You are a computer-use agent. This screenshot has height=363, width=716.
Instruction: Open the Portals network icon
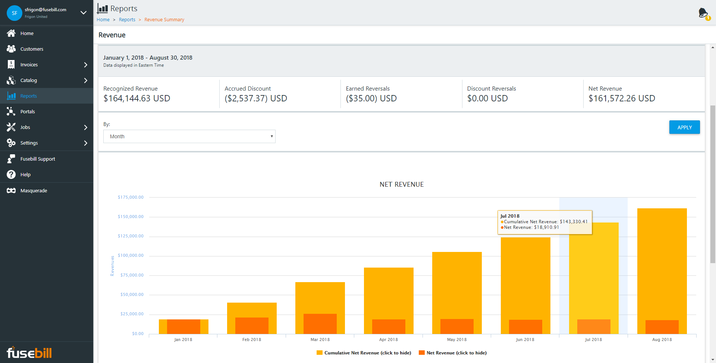11,111
